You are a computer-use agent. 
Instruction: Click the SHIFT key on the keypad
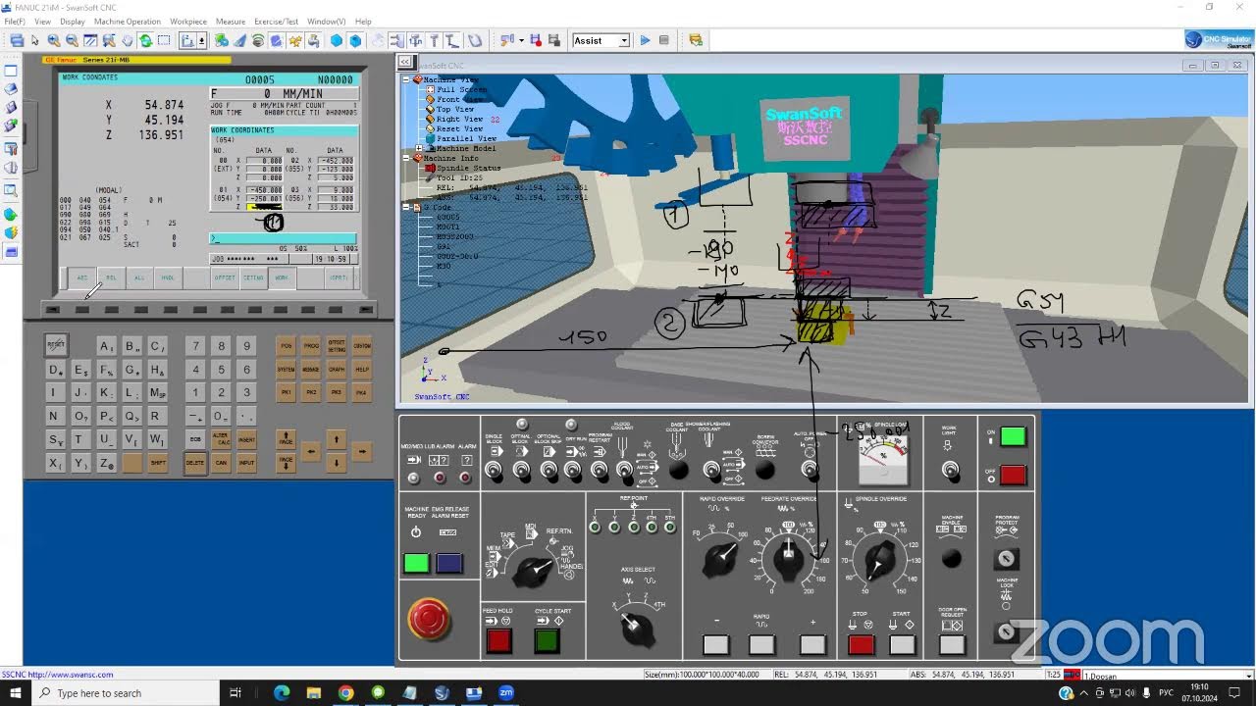157,463
